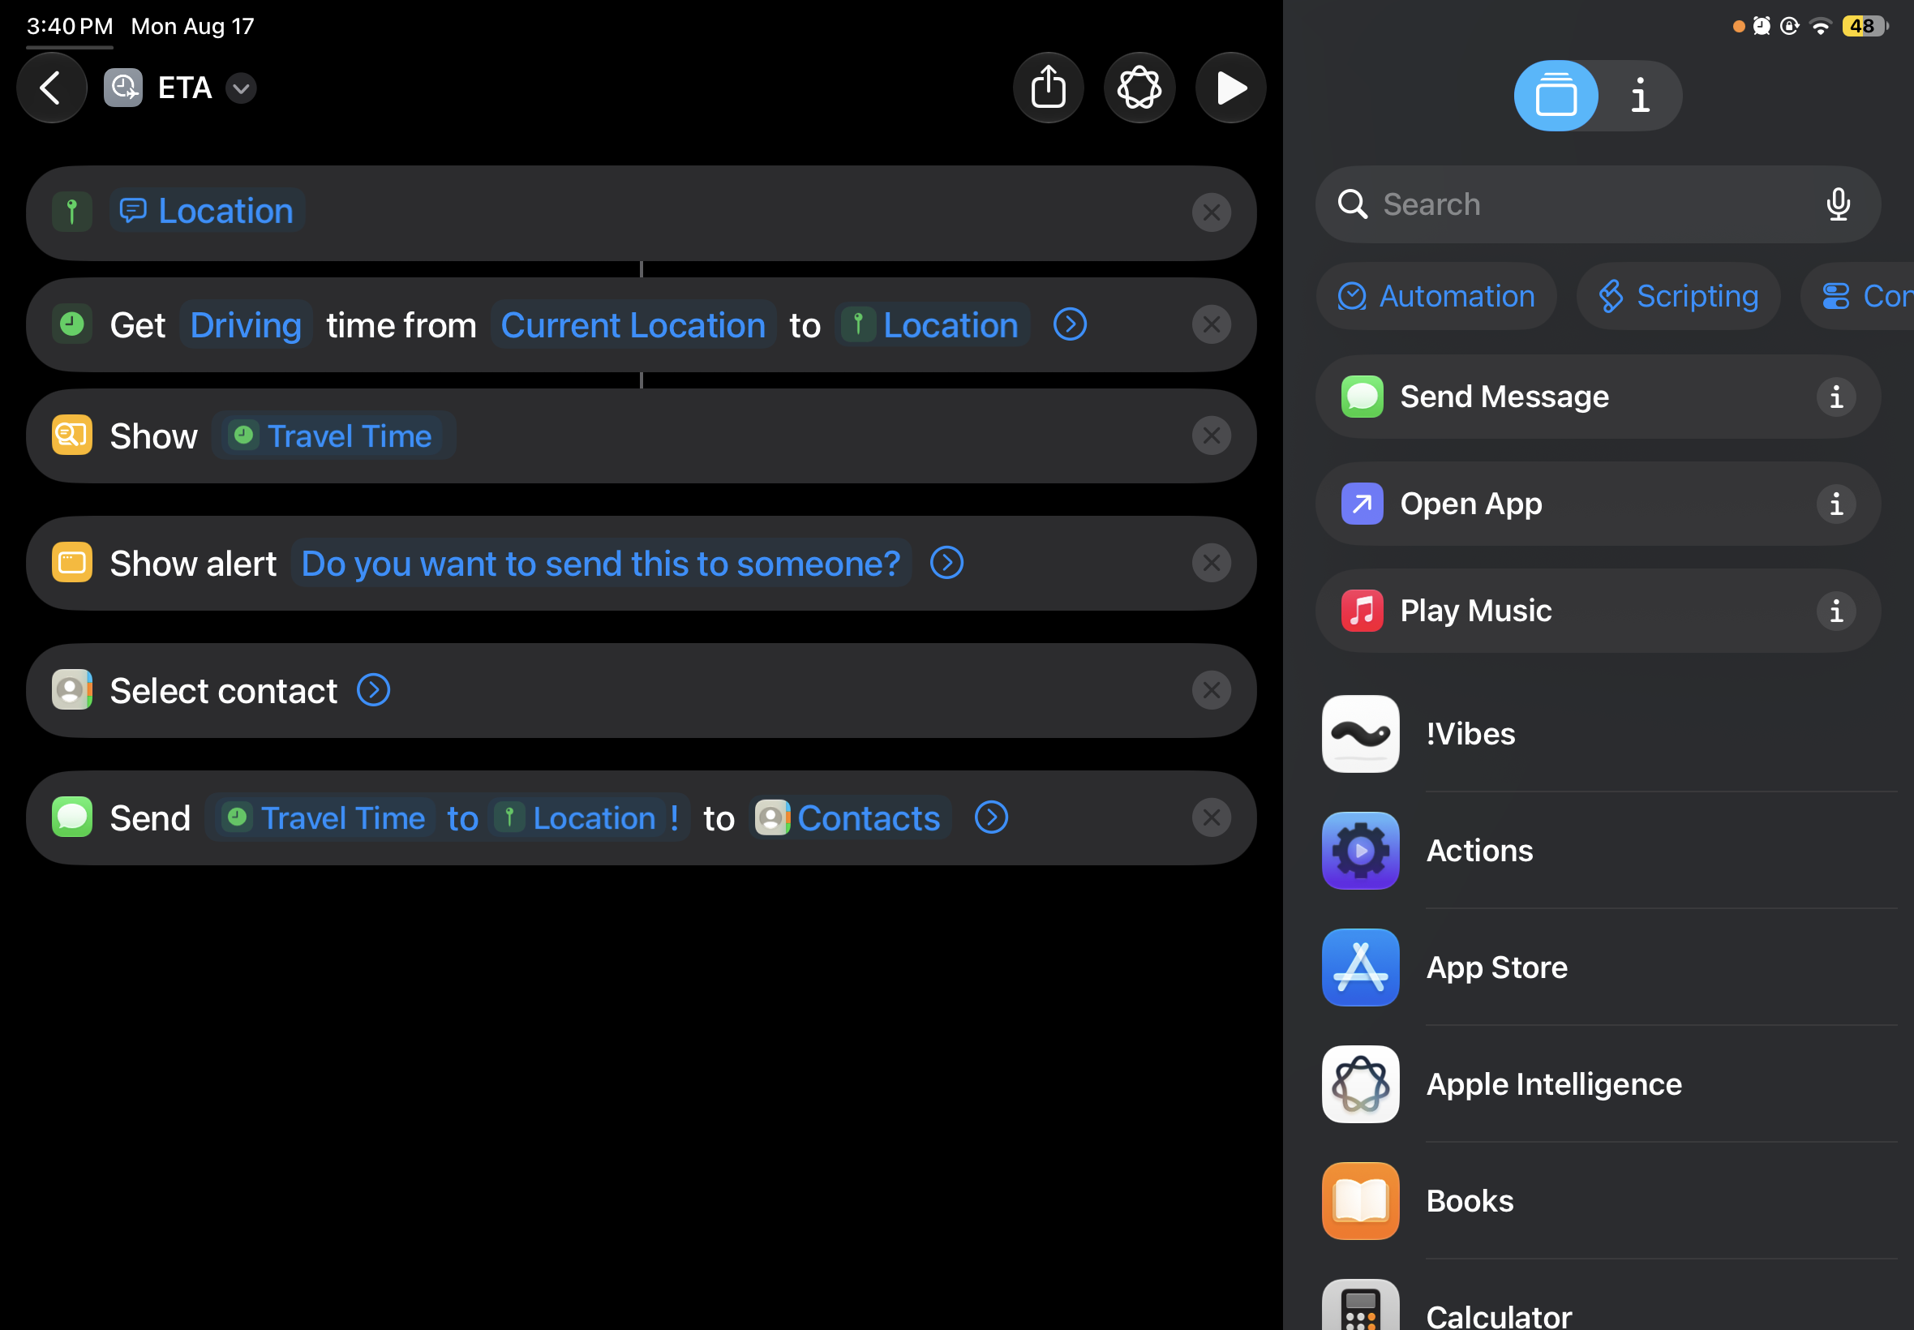Tap the microphone dictation icon
1914x1330 pixels.
click(1837, 204)
